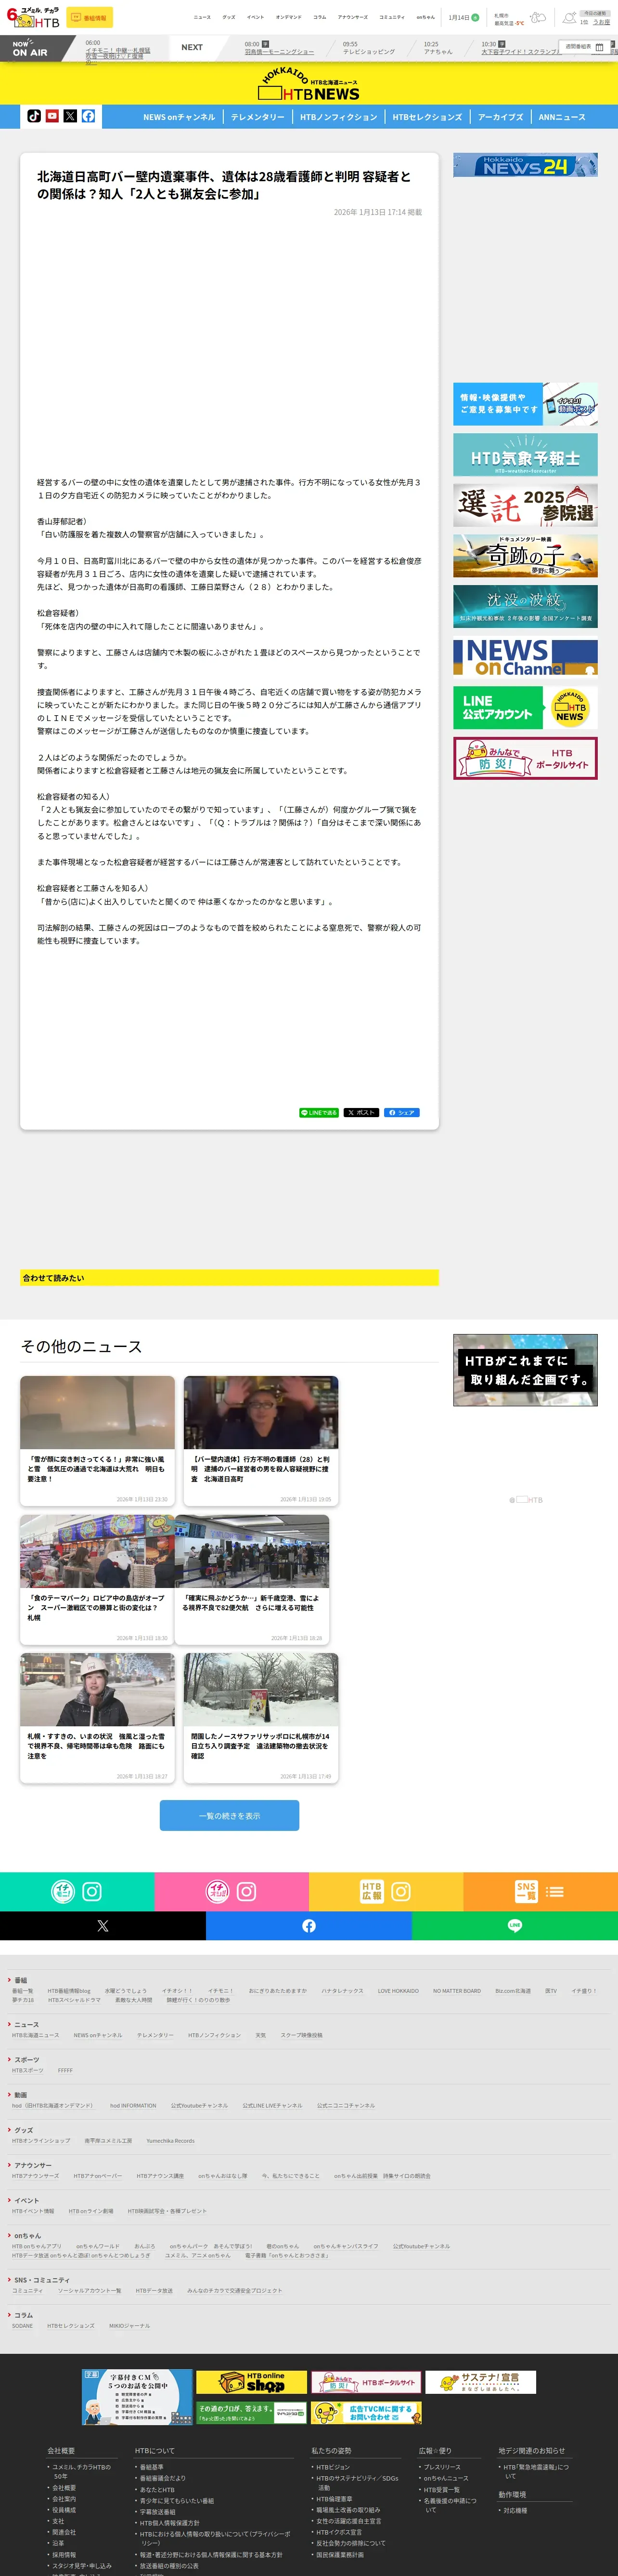
Task: Open the 新千歳空港 82便欠航 news thumbnail
Action: click(252, 1551)
